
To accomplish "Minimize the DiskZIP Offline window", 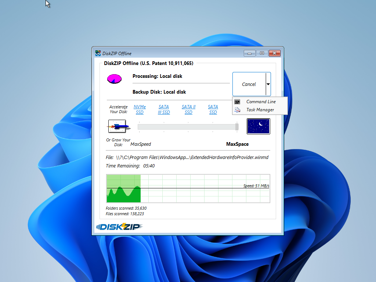I will coord(249,53).
